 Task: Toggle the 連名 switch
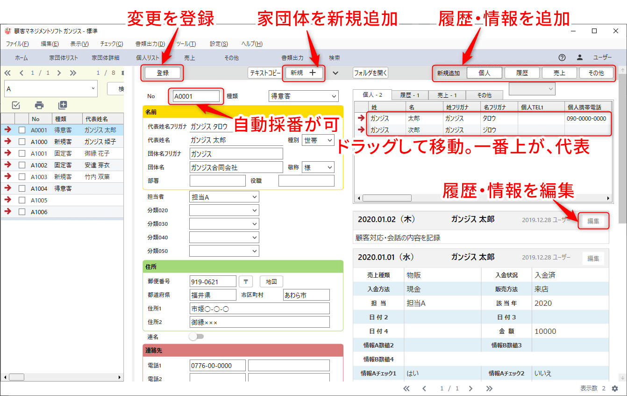pyautogui.click(x=196, y=336)
